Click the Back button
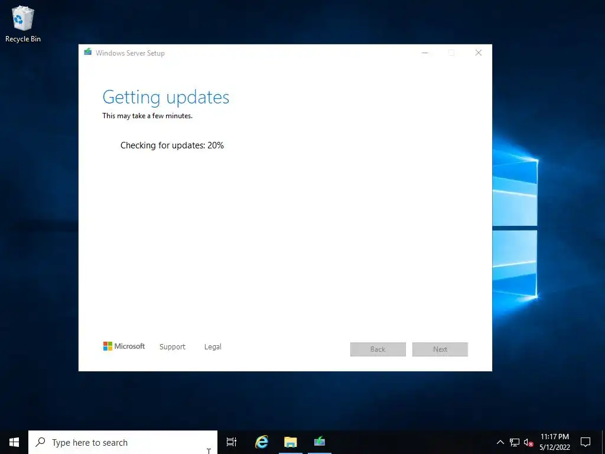 (x=378, y=349)
